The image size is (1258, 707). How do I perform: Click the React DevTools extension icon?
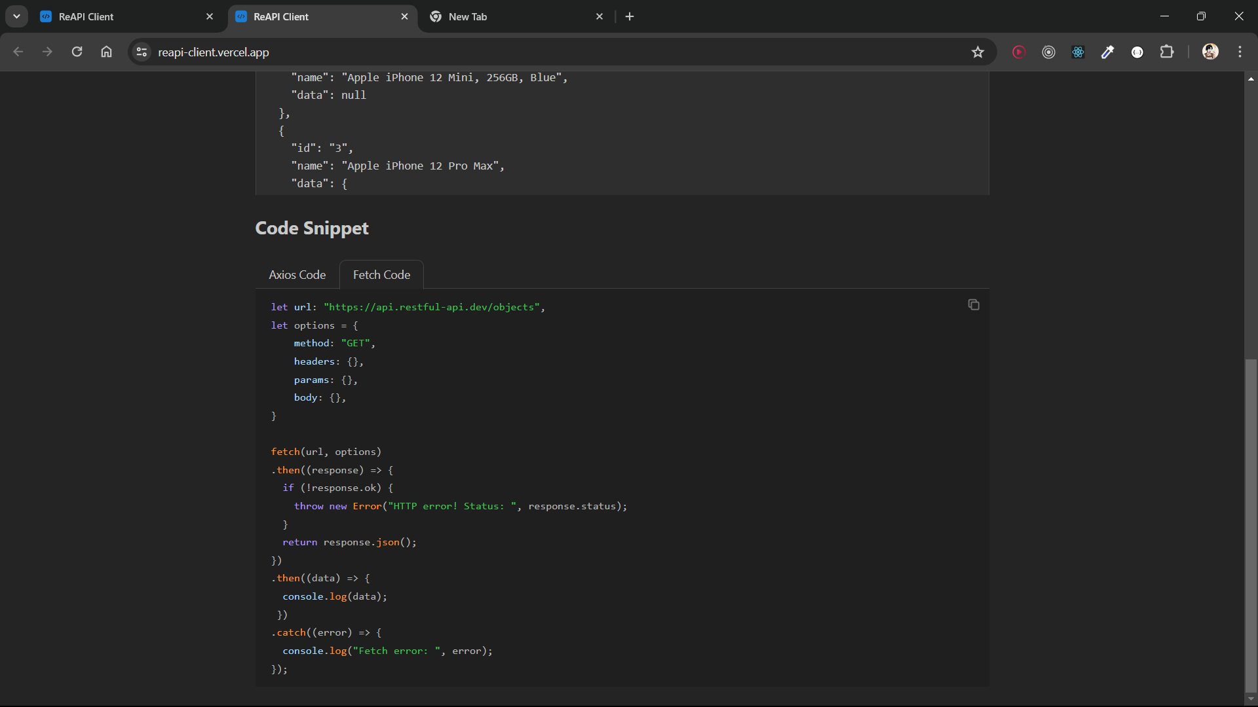click(1078, 52)
